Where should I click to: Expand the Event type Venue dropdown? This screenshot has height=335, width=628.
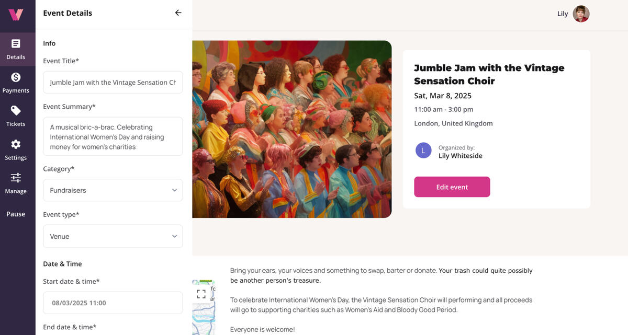[x=113, y=236]
